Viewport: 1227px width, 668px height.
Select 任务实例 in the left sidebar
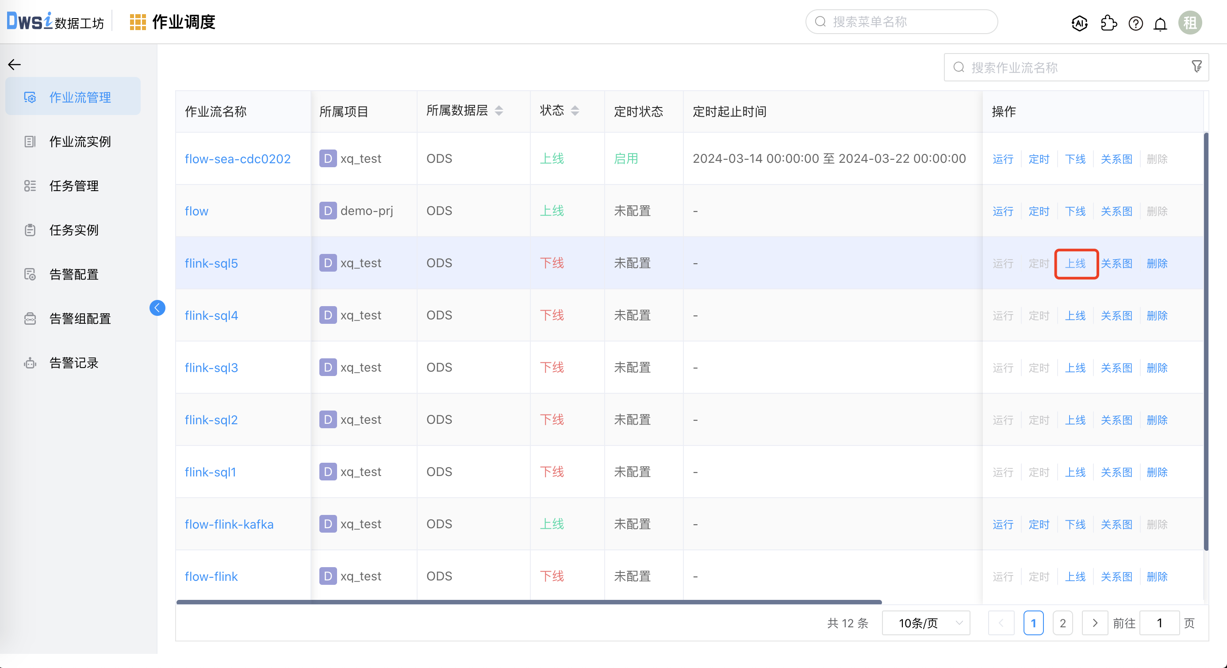pos(74,230)
